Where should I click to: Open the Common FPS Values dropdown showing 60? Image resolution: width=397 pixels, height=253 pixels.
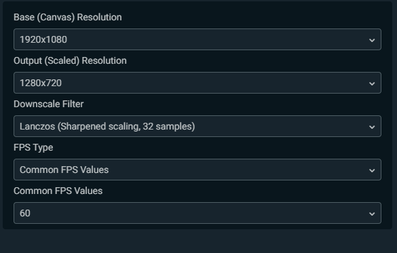pyautogui.click(x=197, y=213)
